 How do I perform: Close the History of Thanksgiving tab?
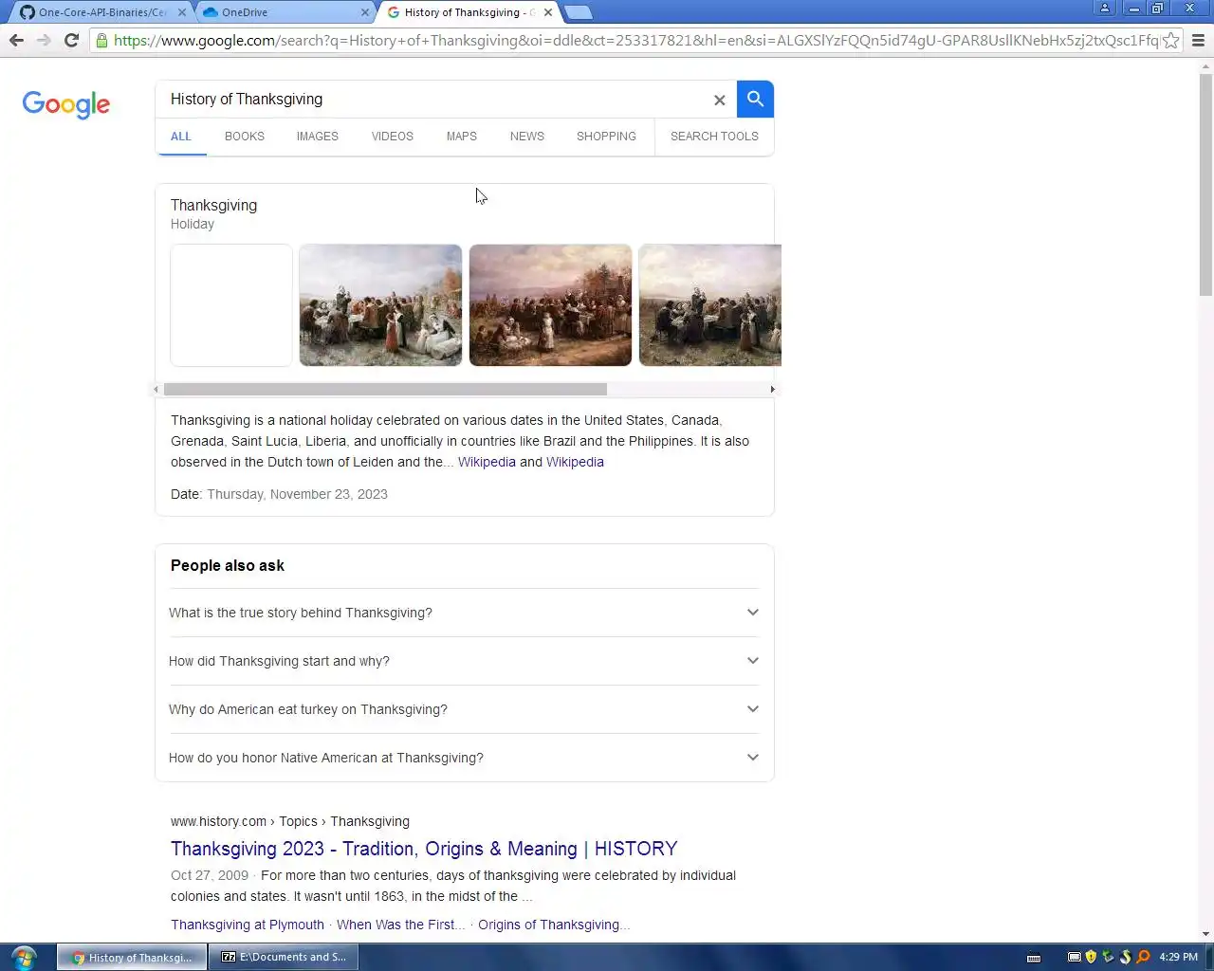(548, 12)
